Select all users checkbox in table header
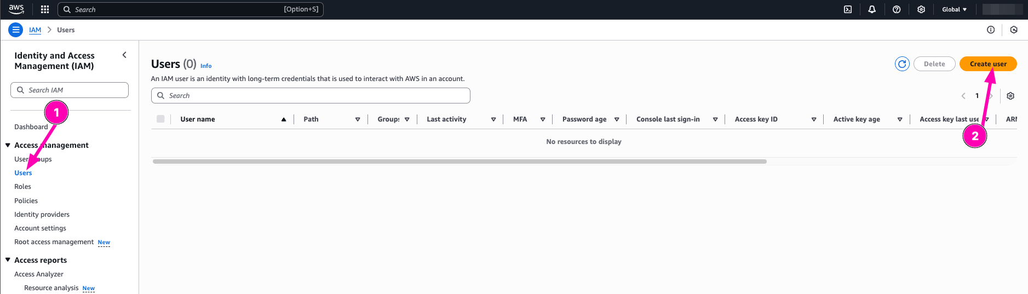The image size is (1028, 294). click(x=160, y=119)
